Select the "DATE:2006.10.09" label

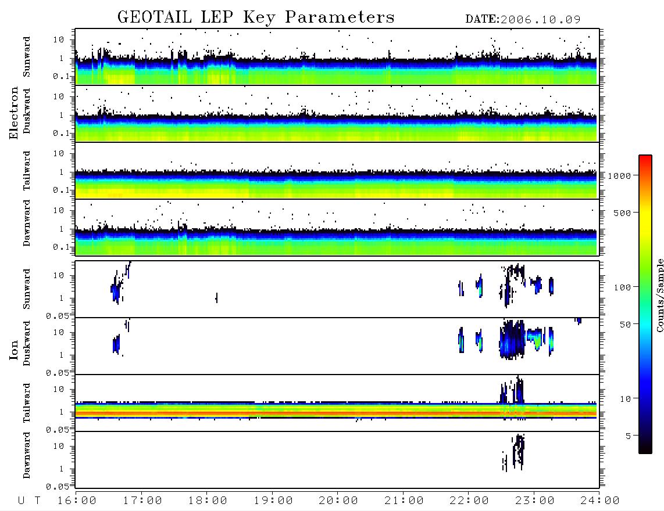click(x=523, y=20)
